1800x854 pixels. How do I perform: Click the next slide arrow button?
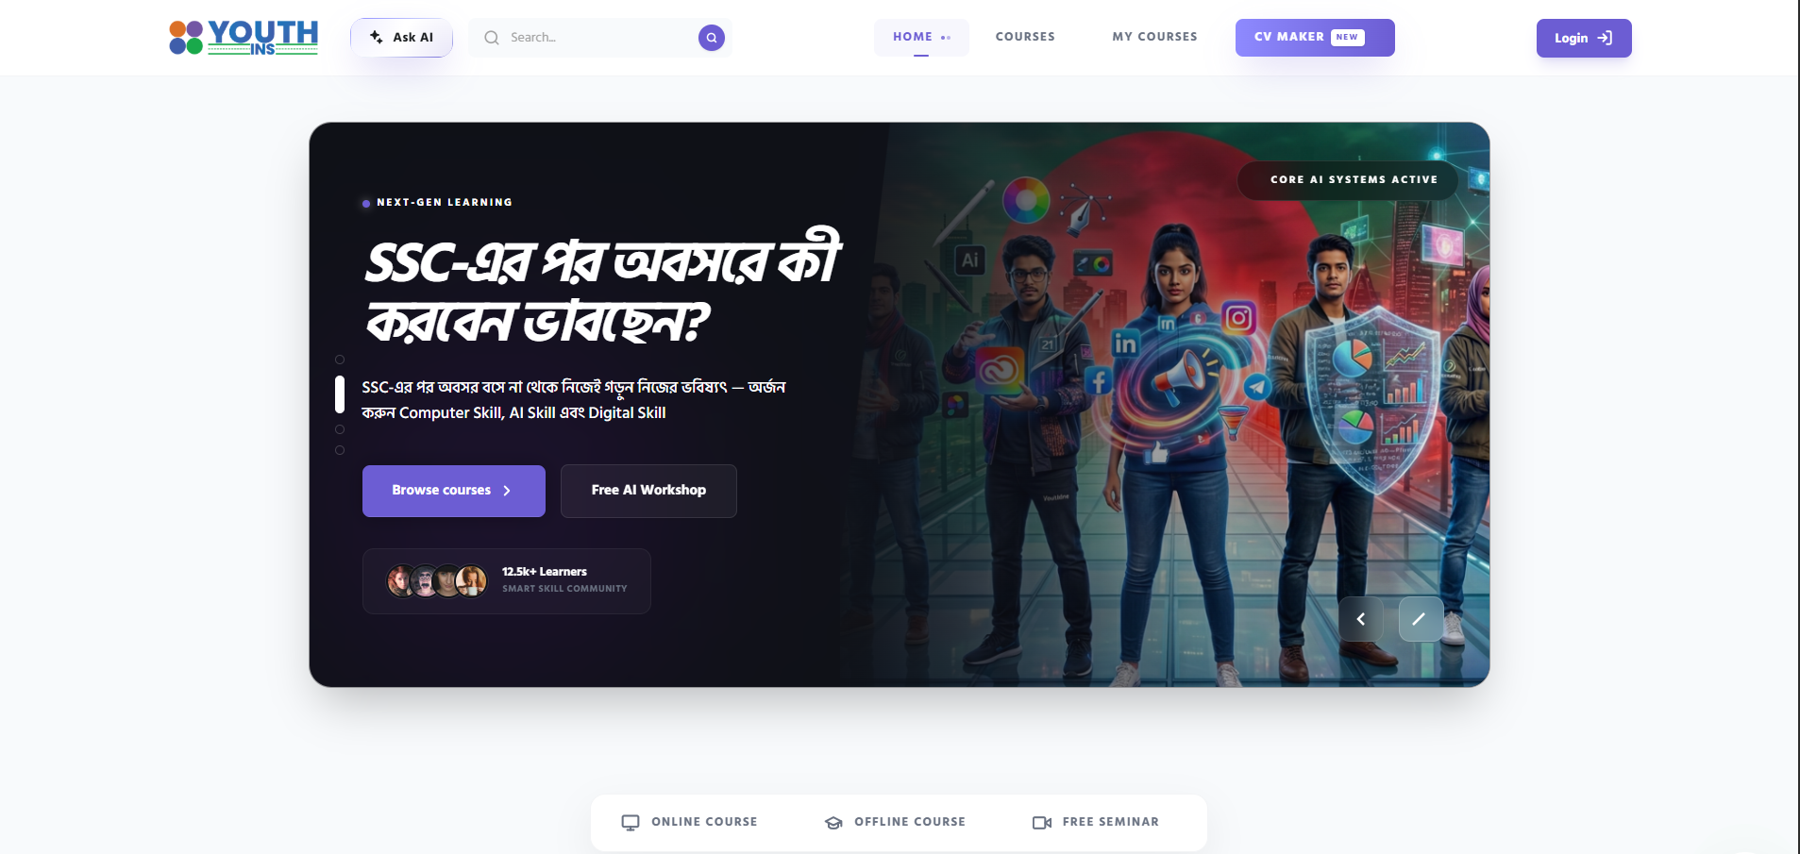pyautogui.click(x=1421, y=619)
